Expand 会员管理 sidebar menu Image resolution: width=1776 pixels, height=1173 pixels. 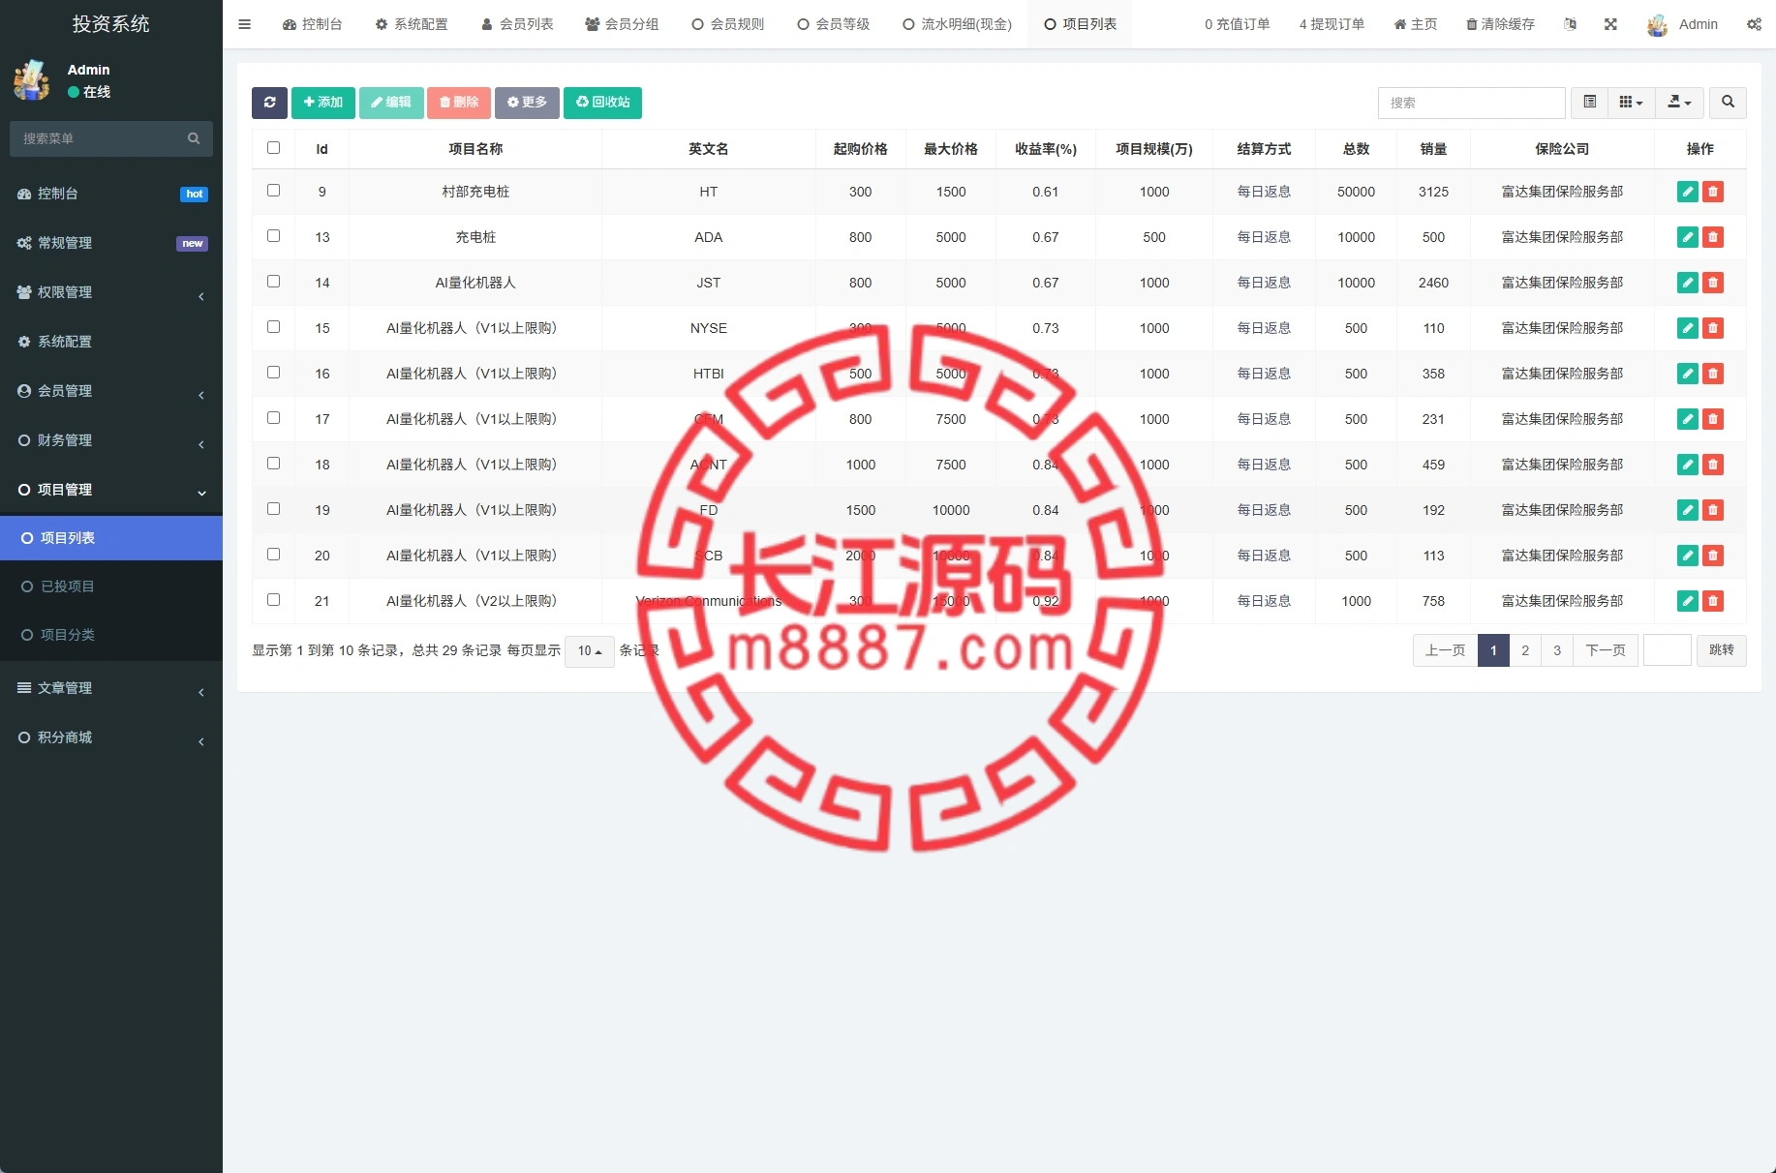click(x=111, y=391)
